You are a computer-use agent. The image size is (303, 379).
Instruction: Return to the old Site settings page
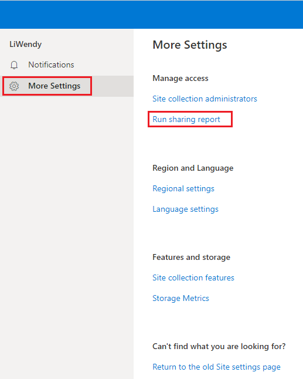pos(217,367)
